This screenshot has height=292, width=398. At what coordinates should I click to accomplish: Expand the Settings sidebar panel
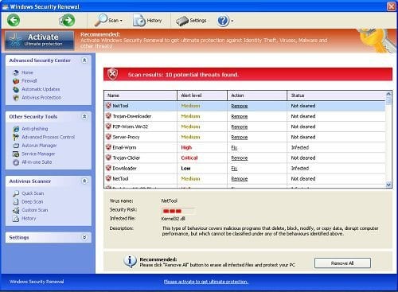84,237
